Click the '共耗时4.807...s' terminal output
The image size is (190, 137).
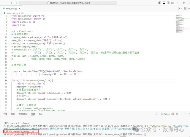click(x=19, y=132)
